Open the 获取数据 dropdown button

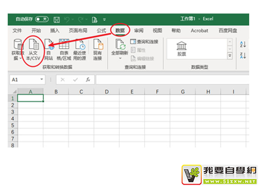pyautogui.click(x=18, y=50)
